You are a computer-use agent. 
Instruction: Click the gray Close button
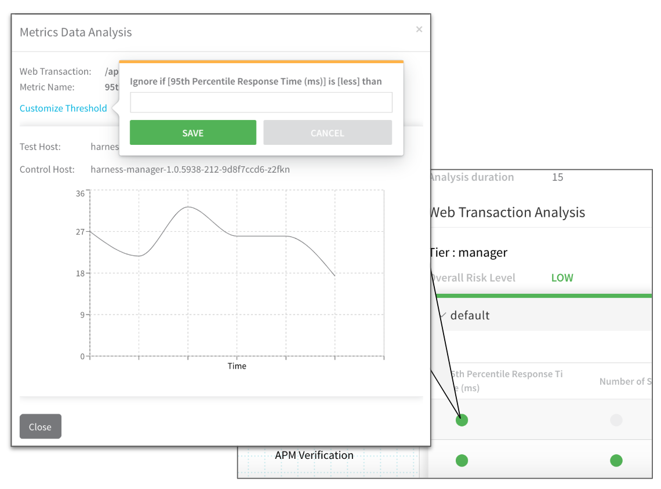point(41,426)
